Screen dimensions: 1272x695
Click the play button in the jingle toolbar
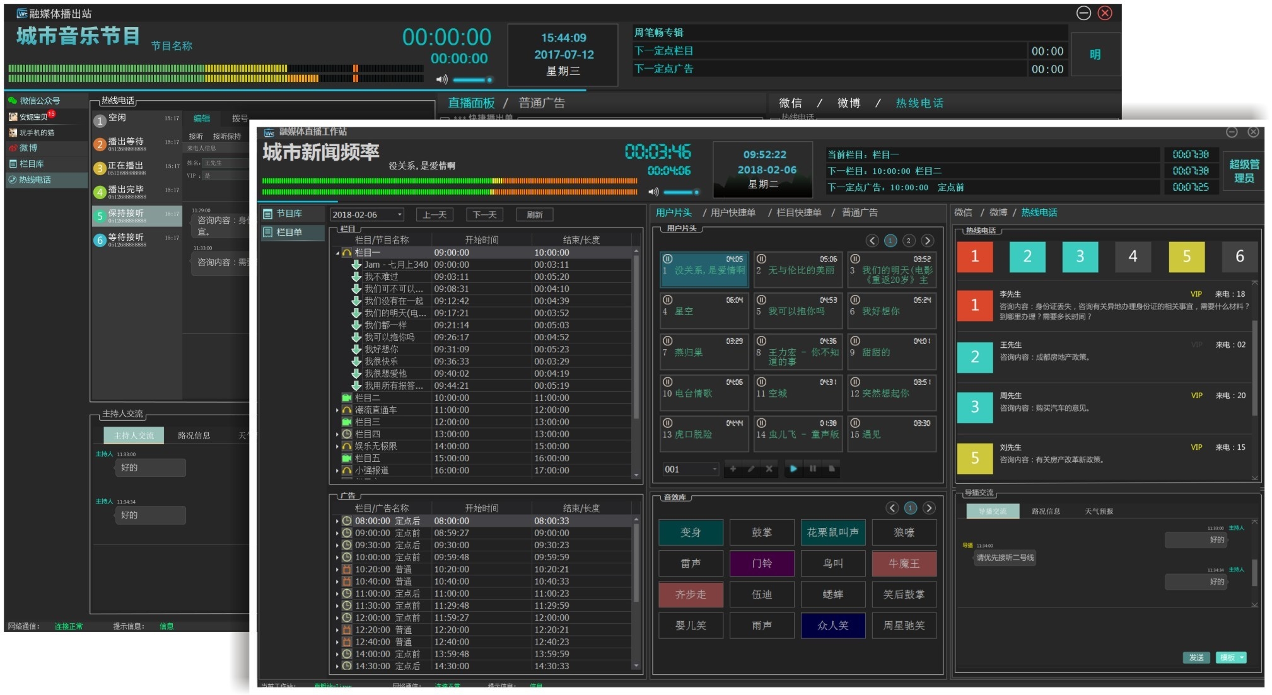(793, 469)
